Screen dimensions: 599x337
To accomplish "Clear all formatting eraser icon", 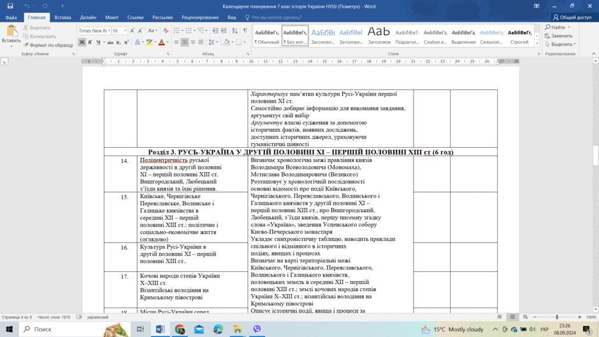I will (166, 31).
